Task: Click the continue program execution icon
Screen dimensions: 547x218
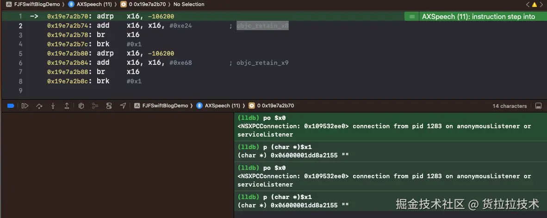Action: (25, 106)
